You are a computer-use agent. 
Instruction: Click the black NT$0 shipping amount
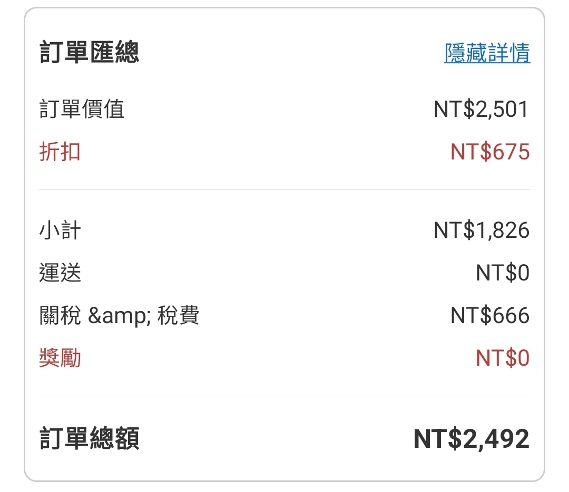point(502,273)
